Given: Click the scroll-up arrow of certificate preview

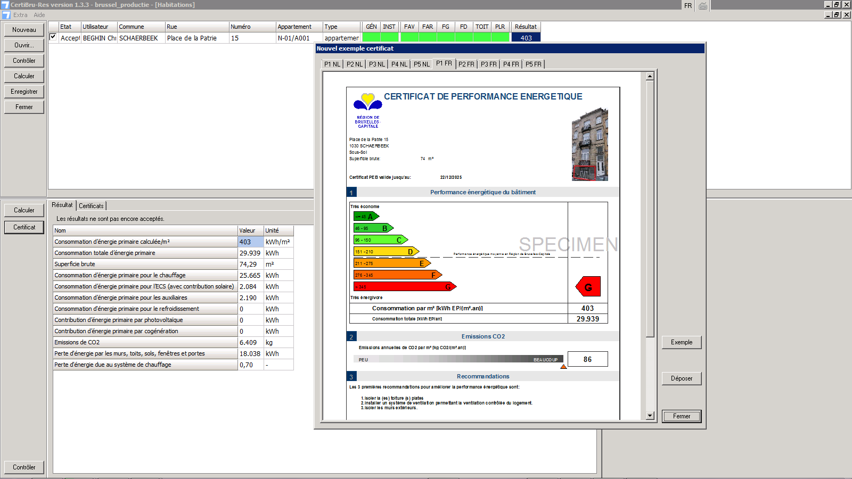Looking at the screenshot, I should pos(650,76).
